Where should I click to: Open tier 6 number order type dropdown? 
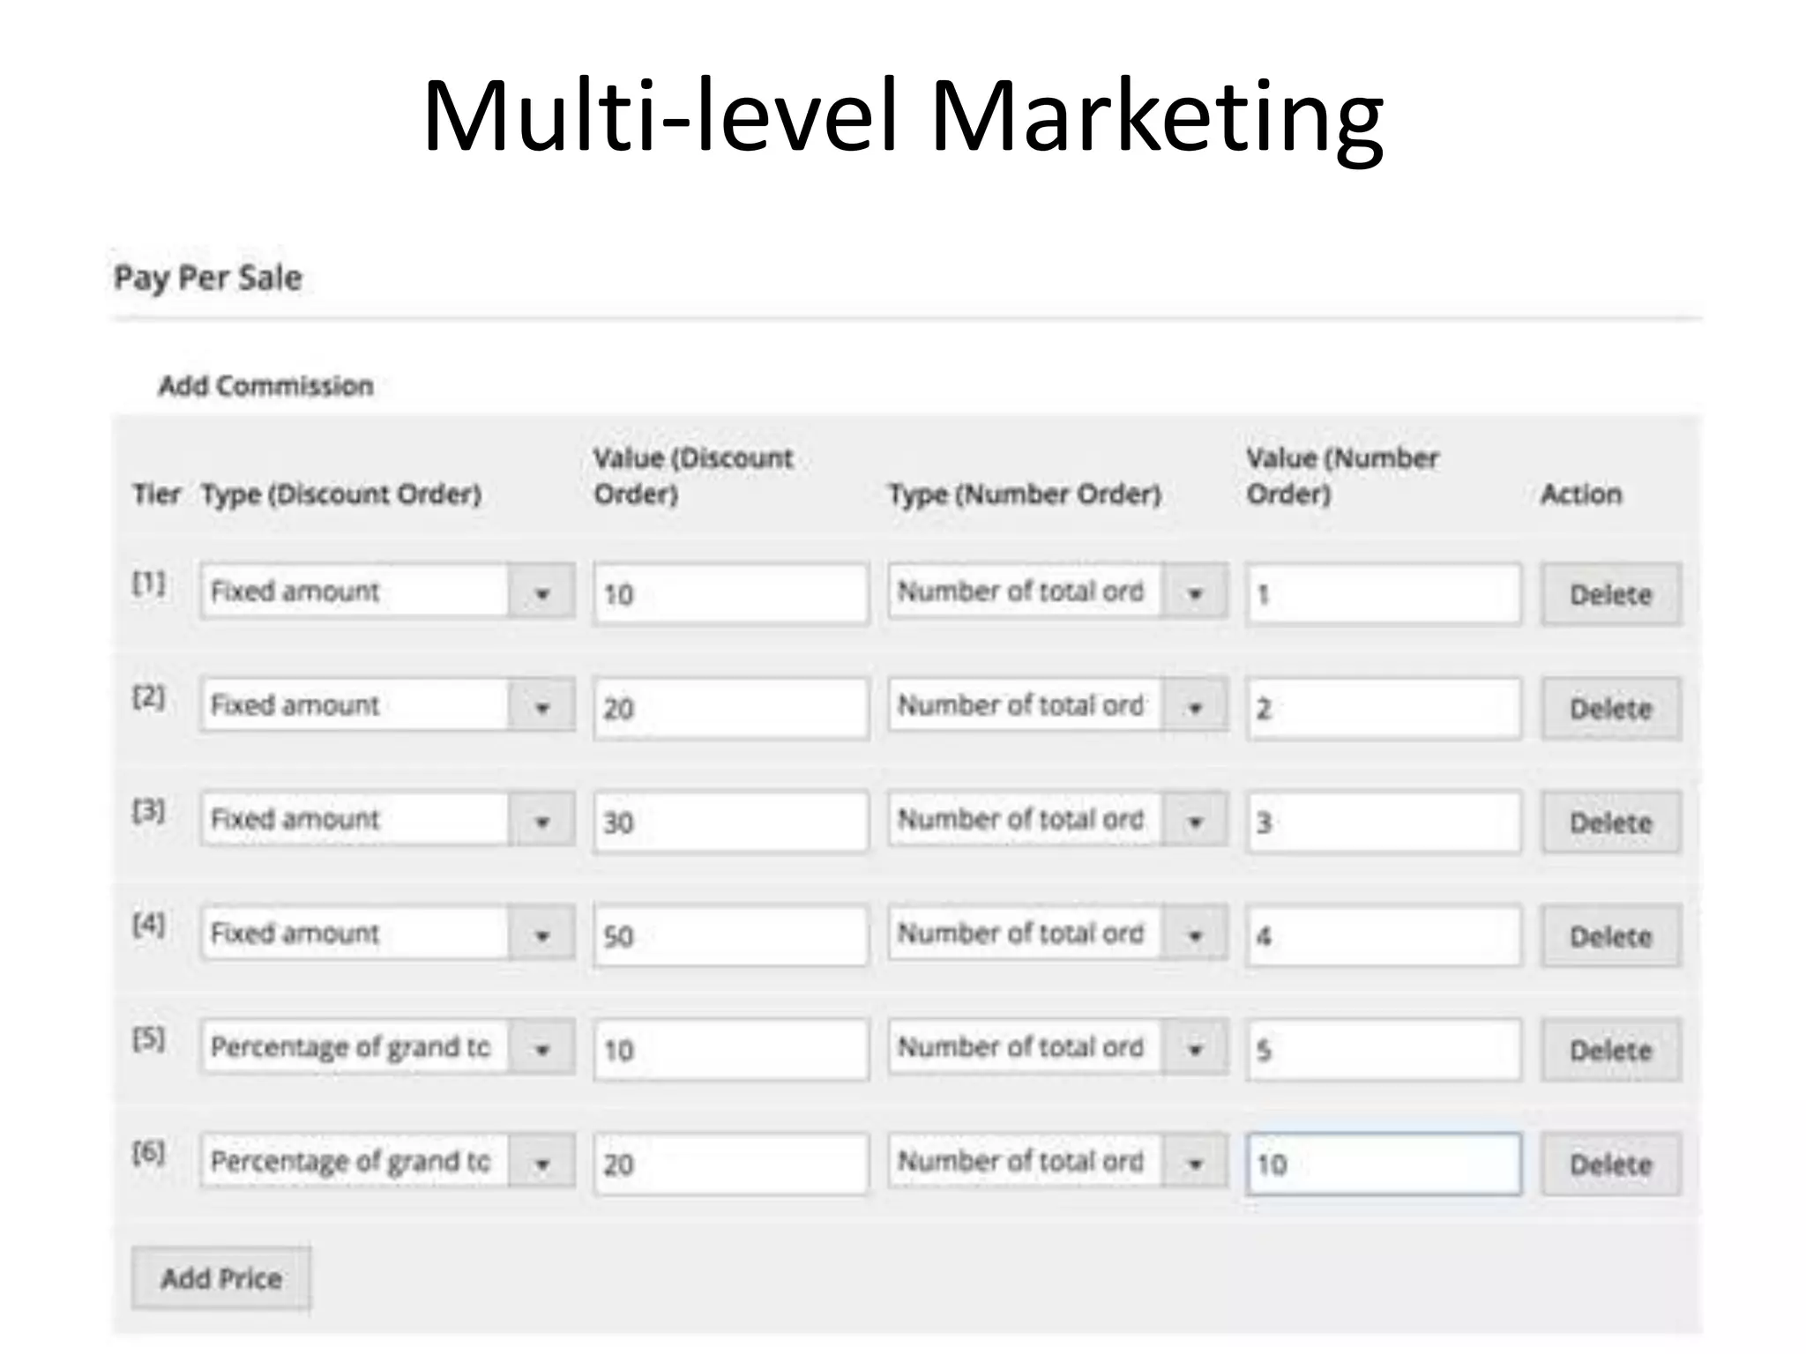[x=1057, y=1161]
